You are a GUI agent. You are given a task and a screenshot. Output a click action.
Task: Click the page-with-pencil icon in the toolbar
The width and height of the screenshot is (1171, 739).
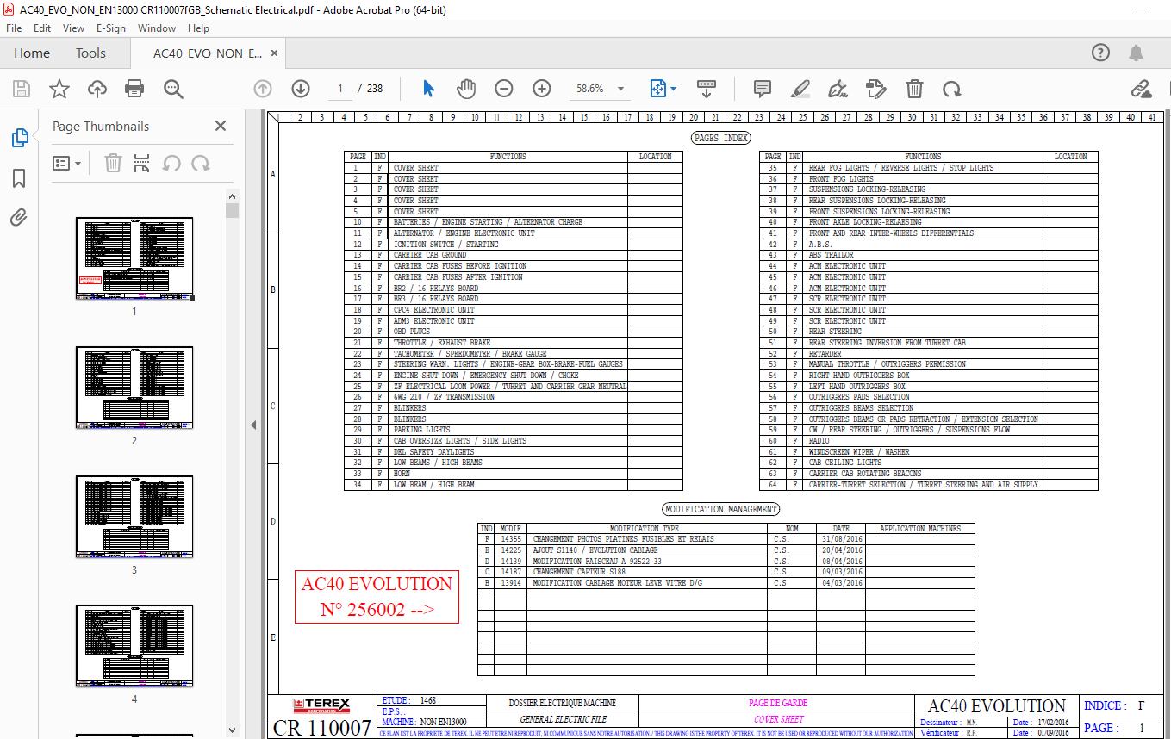pyautogui.click(x=875, y=89)
